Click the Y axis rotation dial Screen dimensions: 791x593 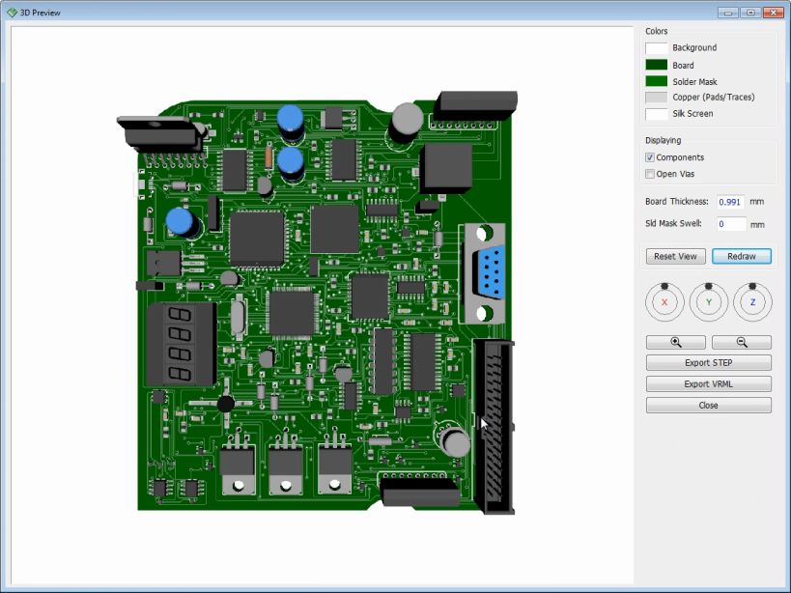tap(708, 302)
